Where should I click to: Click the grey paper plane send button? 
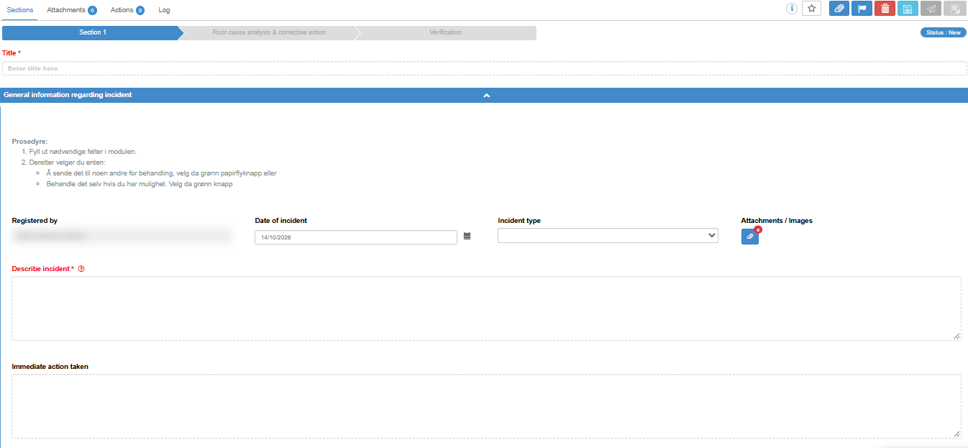click(931, 9)
